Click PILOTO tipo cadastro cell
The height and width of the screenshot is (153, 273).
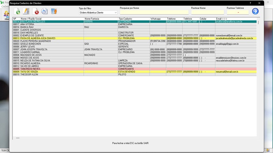click(134, 74)
